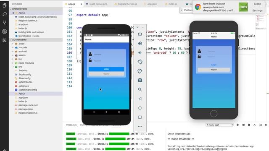Click Login link in iPhone simulator
The image size is (269, 151).
tap(214, 65)
